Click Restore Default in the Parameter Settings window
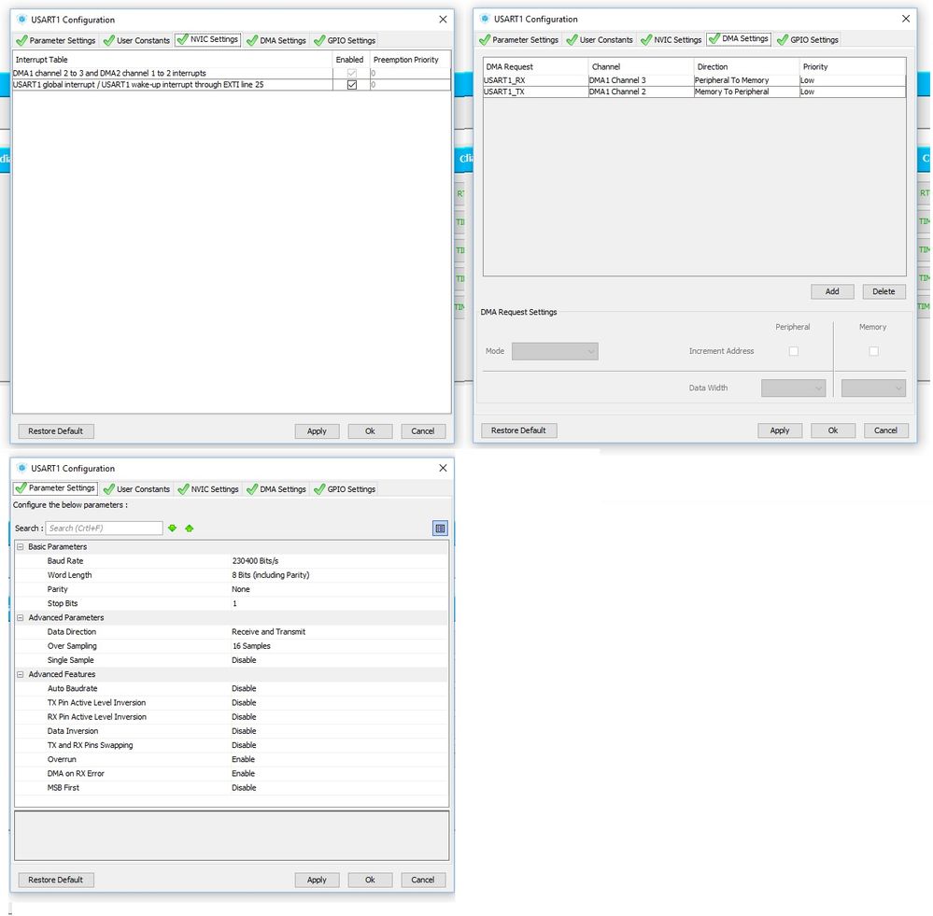Screen dimensions: 933x916 (56, 880)
